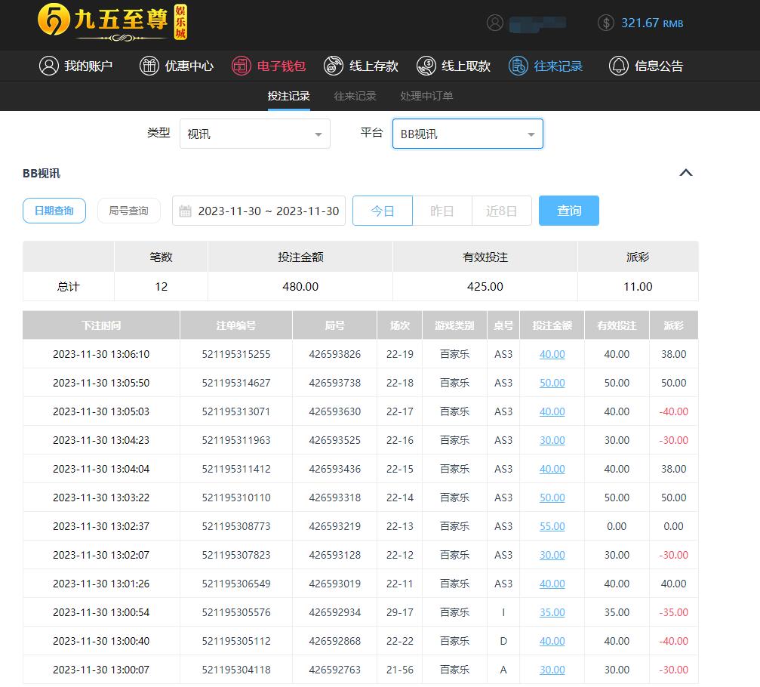This screenshot has height=687, width=760.
Task: Click the 线上存款 deposit icon
Action: (334, 66)
